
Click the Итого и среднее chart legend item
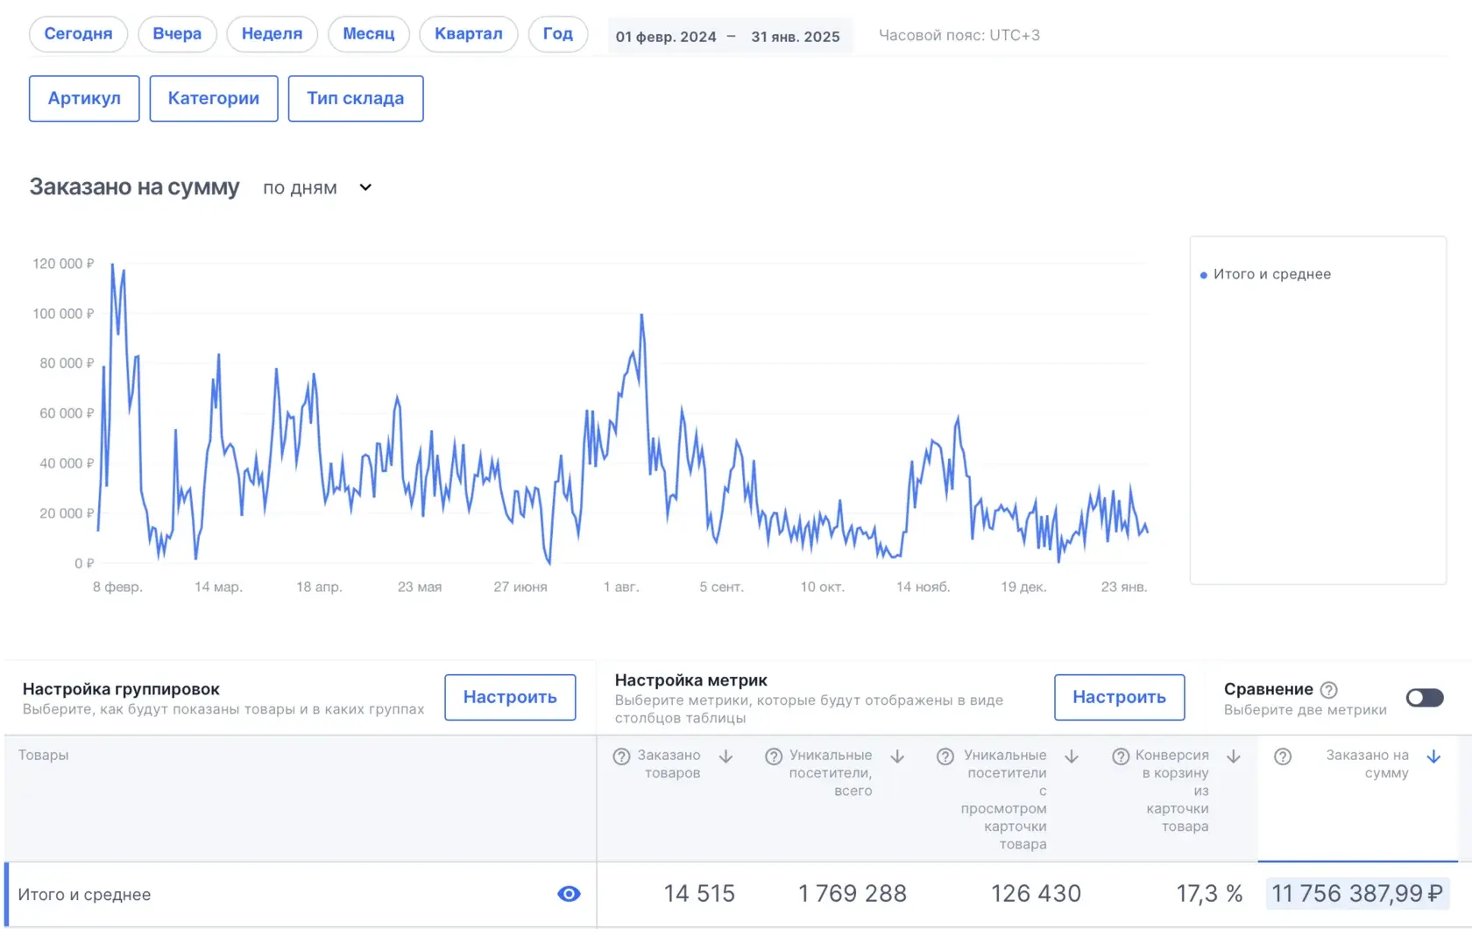(1265, 274)
